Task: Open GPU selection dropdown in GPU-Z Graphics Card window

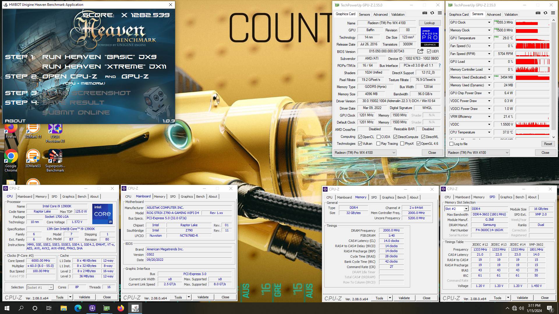Action: click(365, 153)
